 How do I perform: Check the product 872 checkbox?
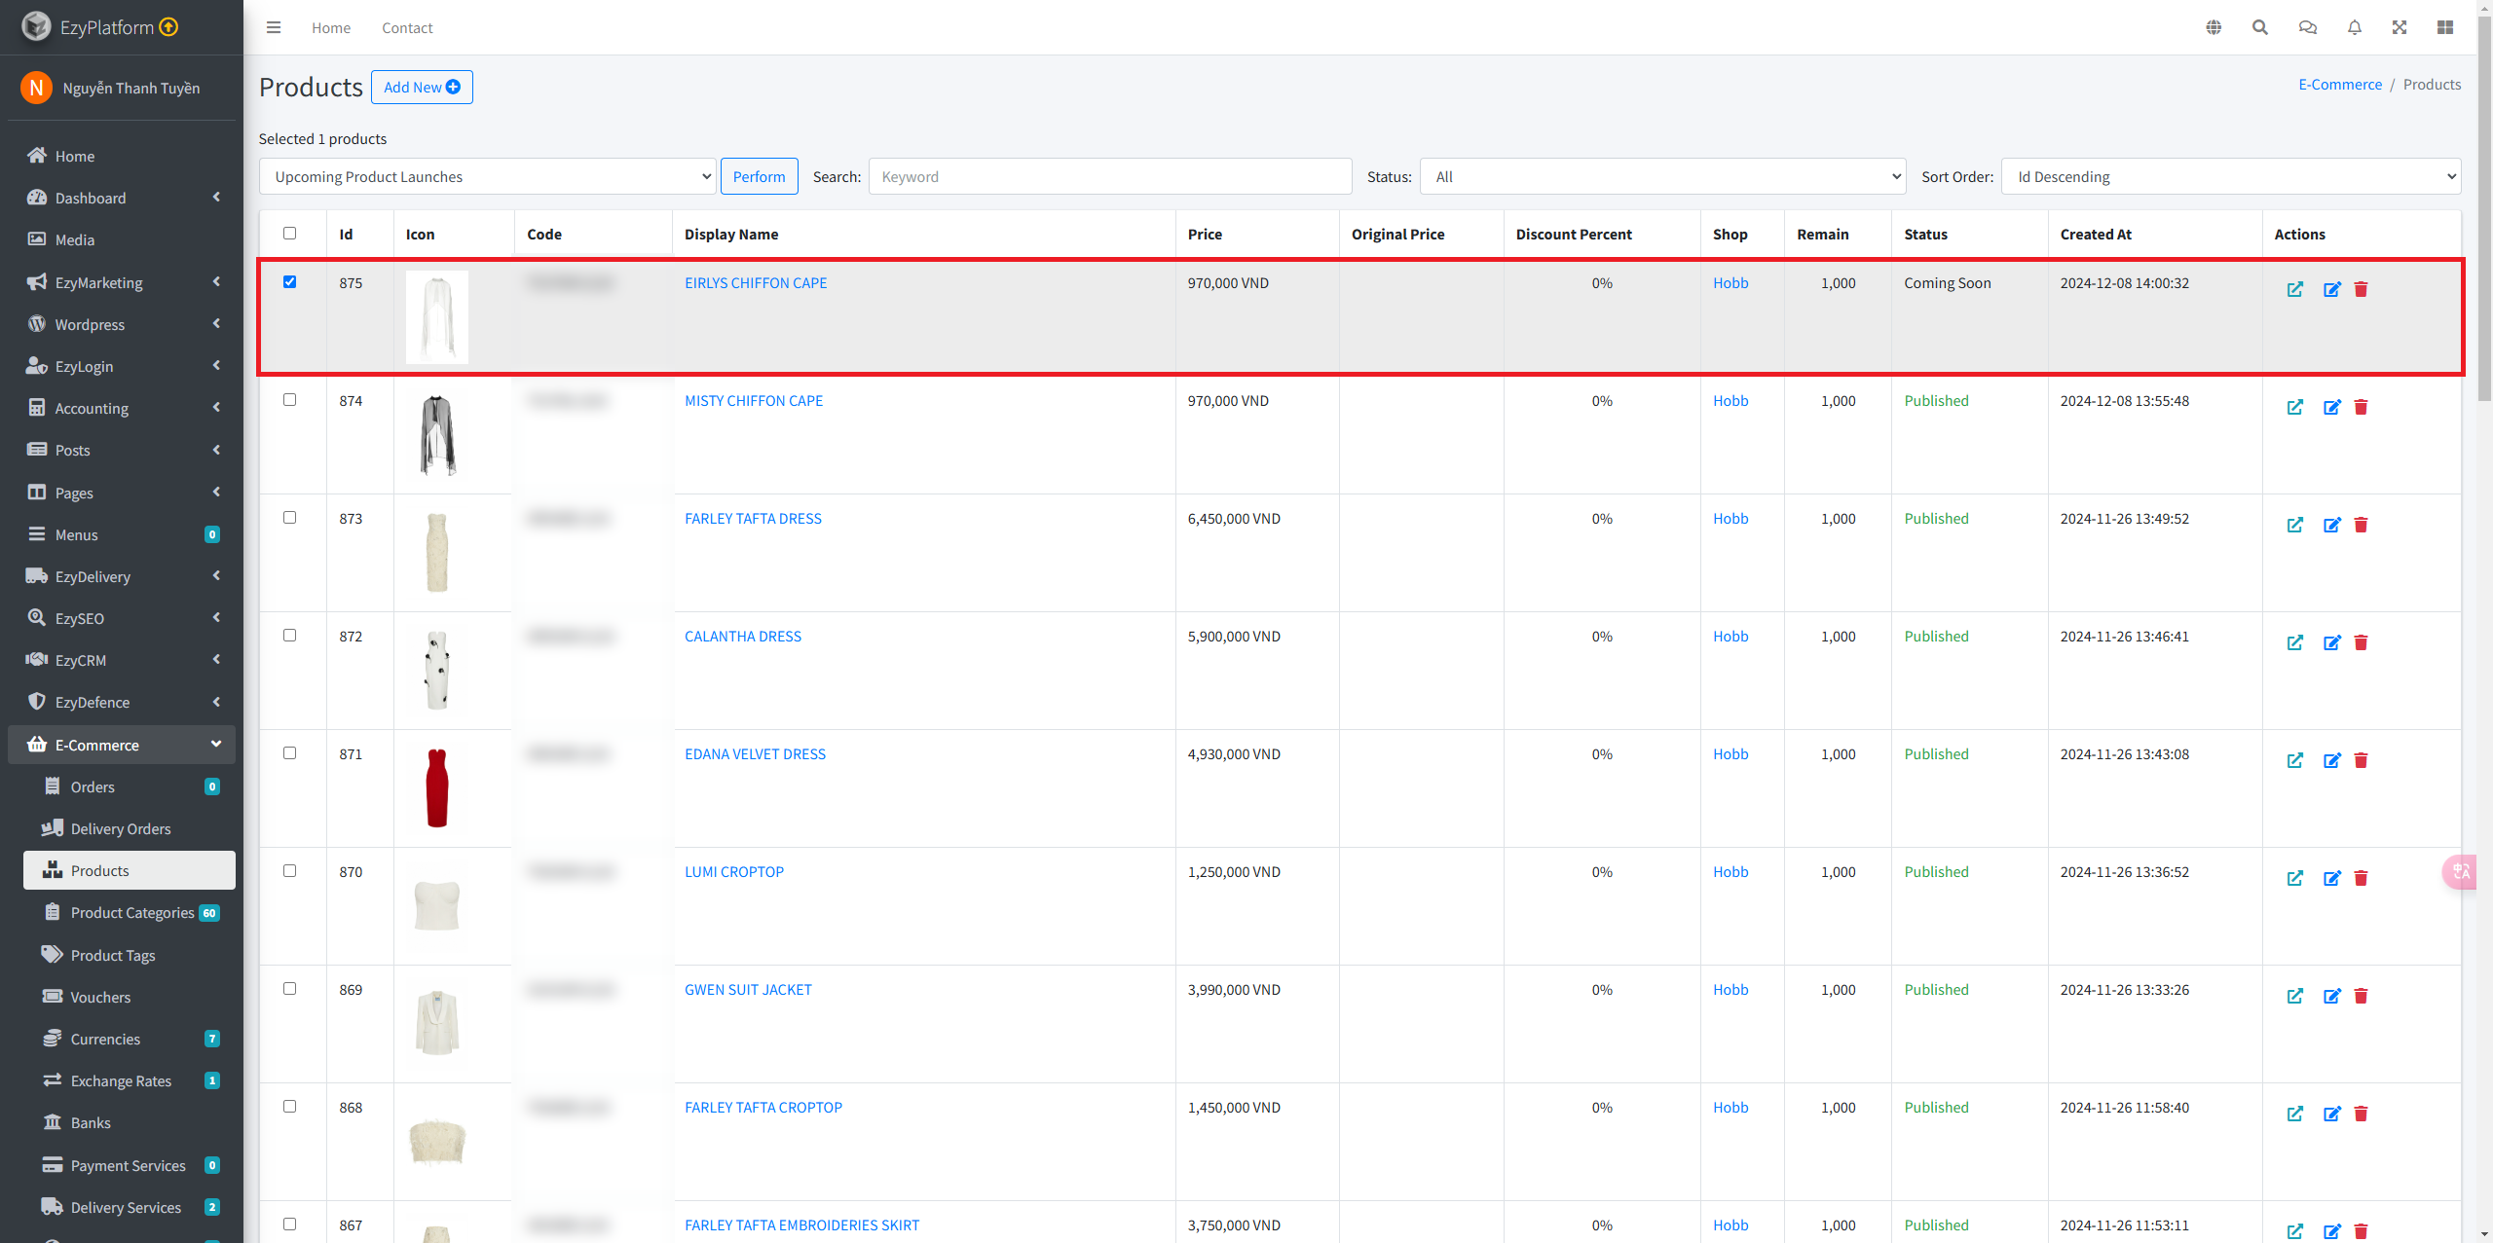[289, 635]
